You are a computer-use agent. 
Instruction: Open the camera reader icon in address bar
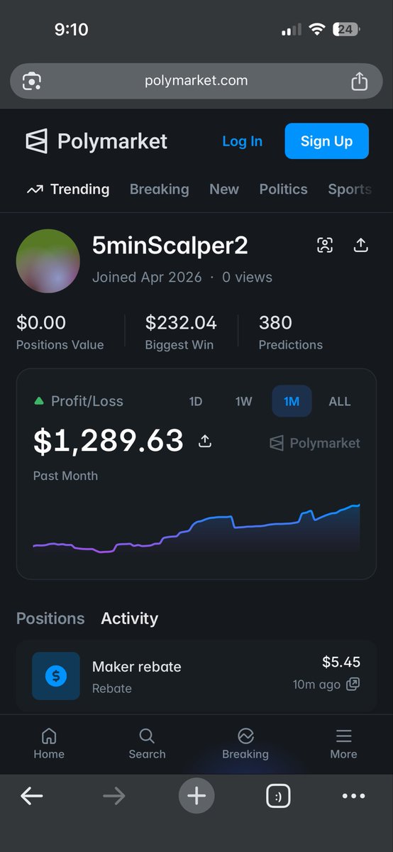tap(31, 81)
